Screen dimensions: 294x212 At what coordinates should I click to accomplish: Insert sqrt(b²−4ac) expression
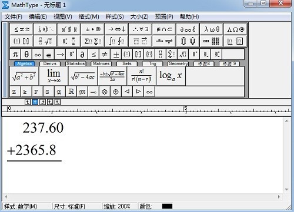(x=83, y=76)
